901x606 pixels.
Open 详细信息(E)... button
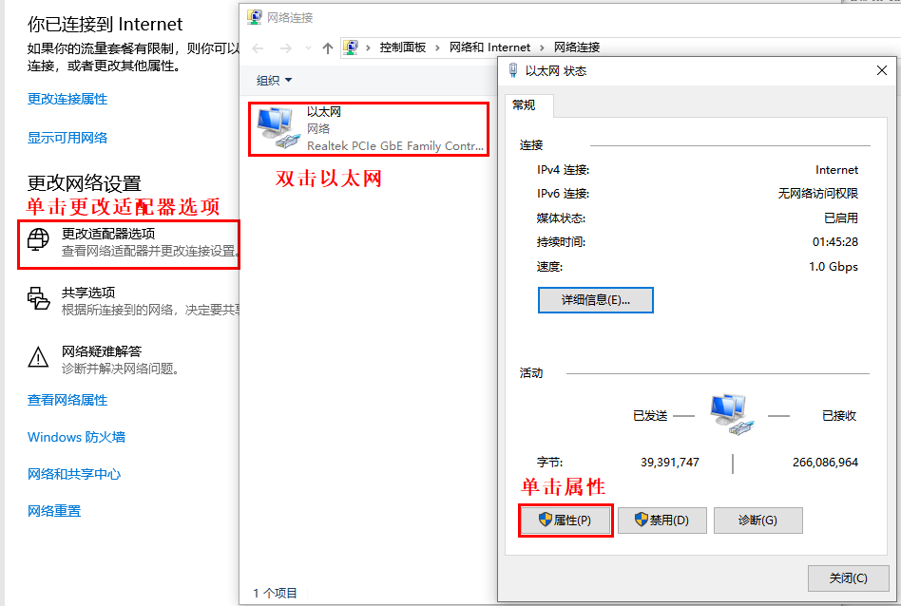click(x=595, y=300)
